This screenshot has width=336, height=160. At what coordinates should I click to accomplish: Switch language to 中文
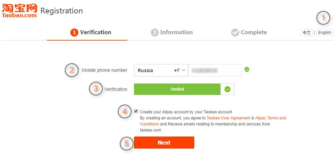click(x=307, y=33)
